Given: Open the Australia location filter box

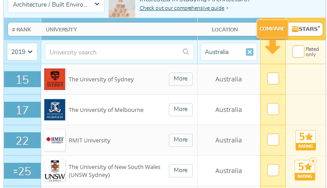Looking at the screenshot, I should point(229,52).
